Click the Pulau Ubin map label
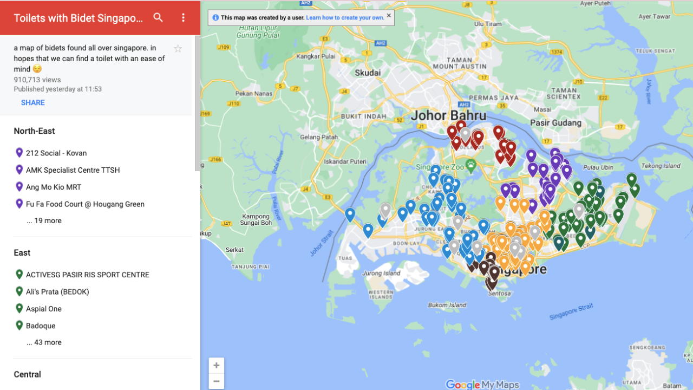The height and width of the screenshot is (390, 693). 598,168
